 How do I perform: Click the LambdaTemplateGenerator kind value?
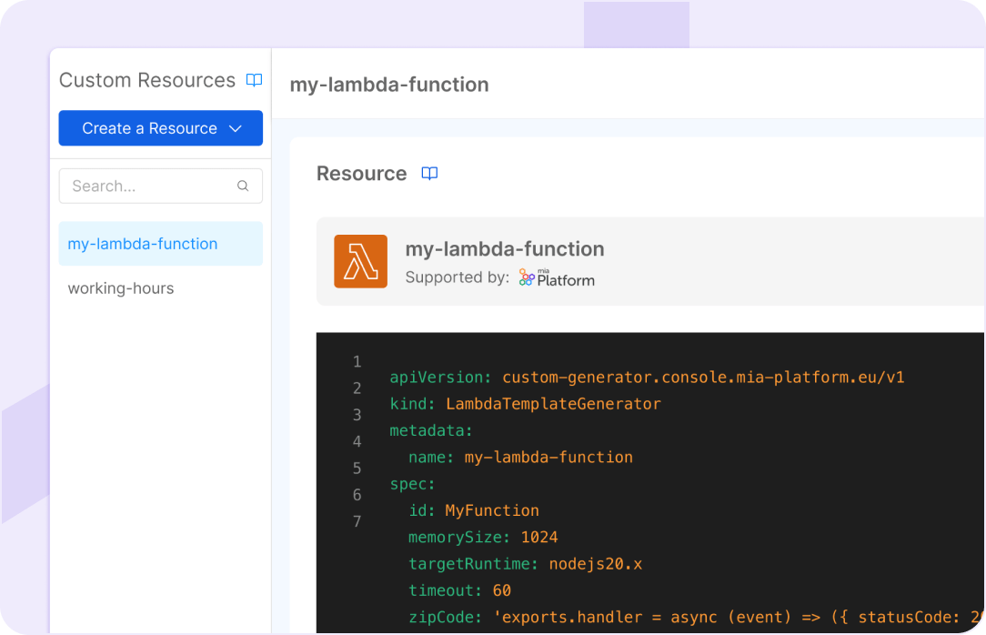pyautogui.click(x=553, y=404)
